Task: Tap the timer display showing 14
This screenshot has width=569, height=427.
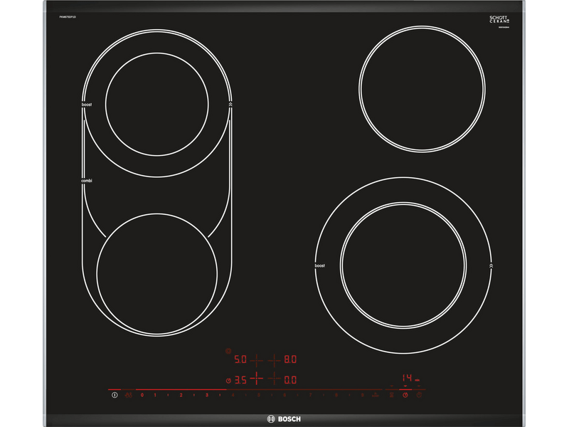Action: pyautogui.click(x=406, y=377)
